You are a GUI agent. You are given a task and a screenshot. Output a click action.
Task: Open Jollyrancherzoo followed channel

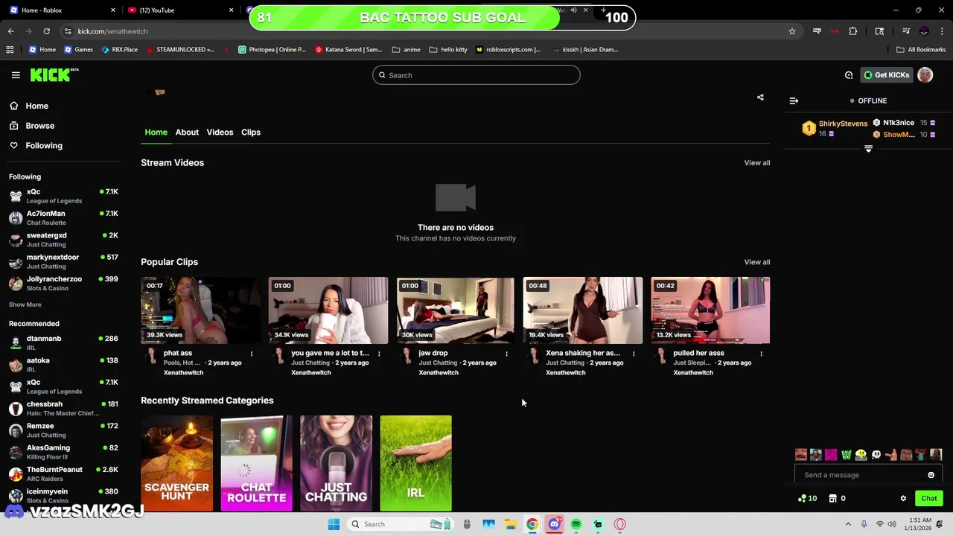63,284
